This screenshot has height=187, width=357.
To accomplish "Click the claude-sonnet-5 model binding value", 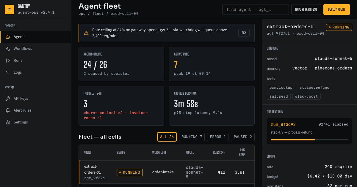I will [x=333, y=59].
